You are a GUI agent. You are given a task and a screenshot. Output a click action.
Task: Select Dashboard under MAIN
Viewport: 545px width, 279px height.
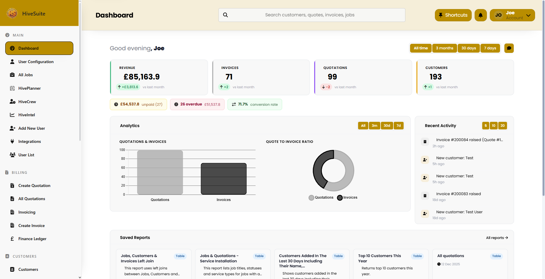point(28,48)
